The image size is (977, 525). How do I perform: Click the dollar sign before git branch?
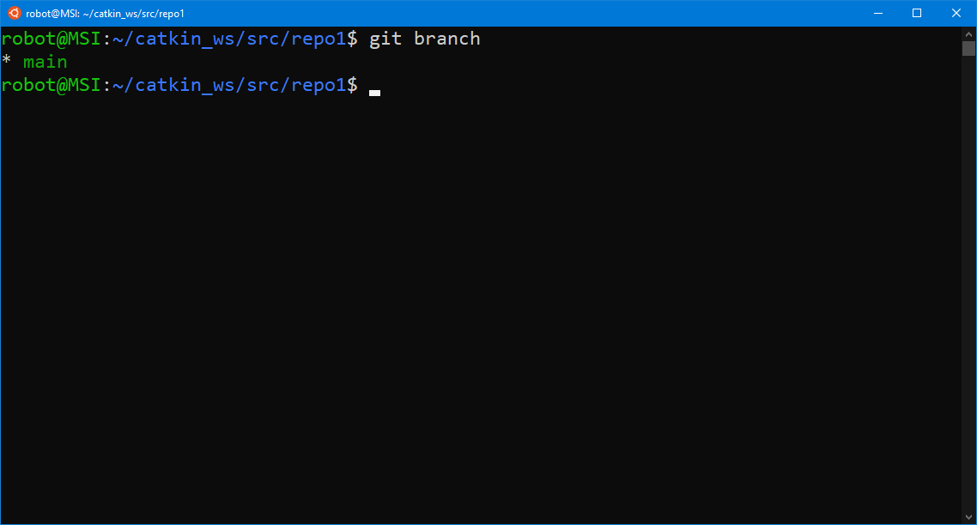coord(353,39)
